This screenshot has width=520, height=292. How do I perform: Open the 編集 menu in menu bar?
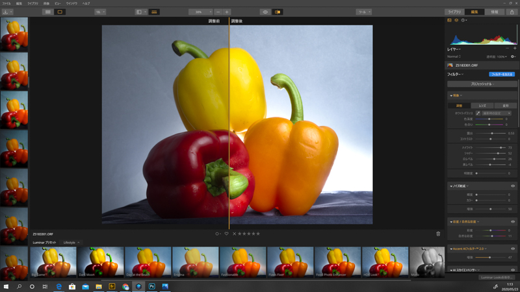click(x=19, y=3)
